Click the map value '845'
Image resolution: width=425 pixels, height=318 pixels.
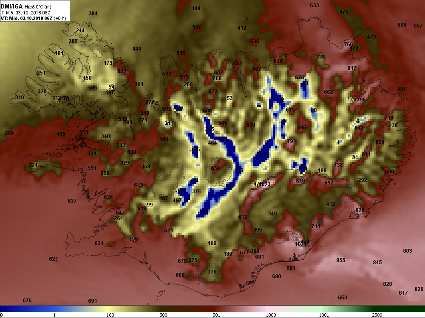tap(377, 262)
